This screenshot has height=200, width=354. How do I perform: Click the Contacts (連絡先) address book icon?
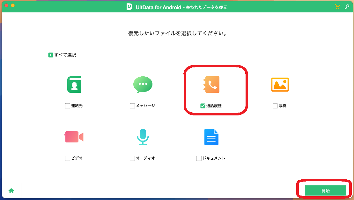click(x=74, y=85)
